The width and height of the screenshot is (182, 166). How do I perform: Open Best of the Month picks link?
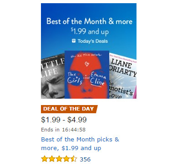(x=80, y=144)
